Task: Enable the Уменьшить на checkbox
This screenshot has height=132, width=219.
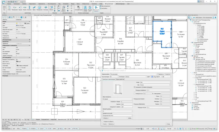Action: [134, 94]
